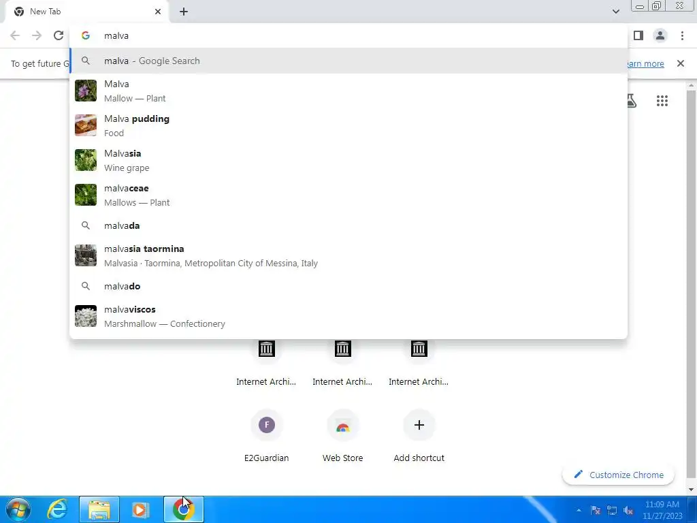697x523 pixels.
Task: Click the Google G icon in omnibox
Action: point(86,35)
